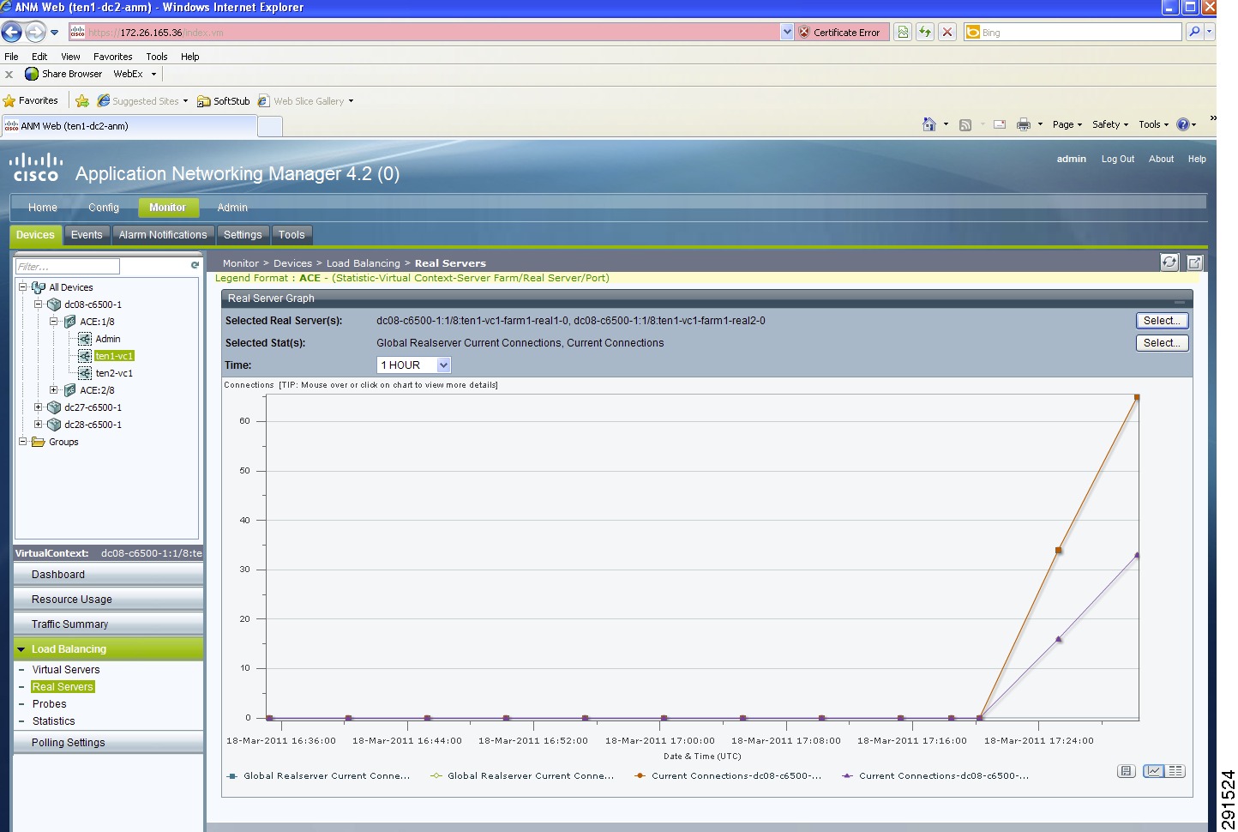Open the Resource Usage section
1238x832 pixels.
pyautogui.click(x=108, y=600)
